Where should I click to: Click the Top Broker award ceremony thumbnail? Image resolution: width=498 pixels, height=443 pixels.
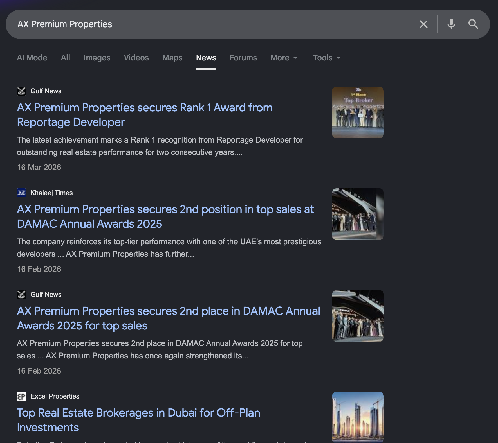pyautogui.click(x=358, y=112)
